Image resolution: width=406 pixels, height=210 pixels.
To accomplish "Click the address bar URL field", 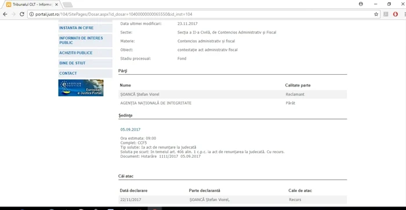I will pyautogui.click(x=205, y=15).
